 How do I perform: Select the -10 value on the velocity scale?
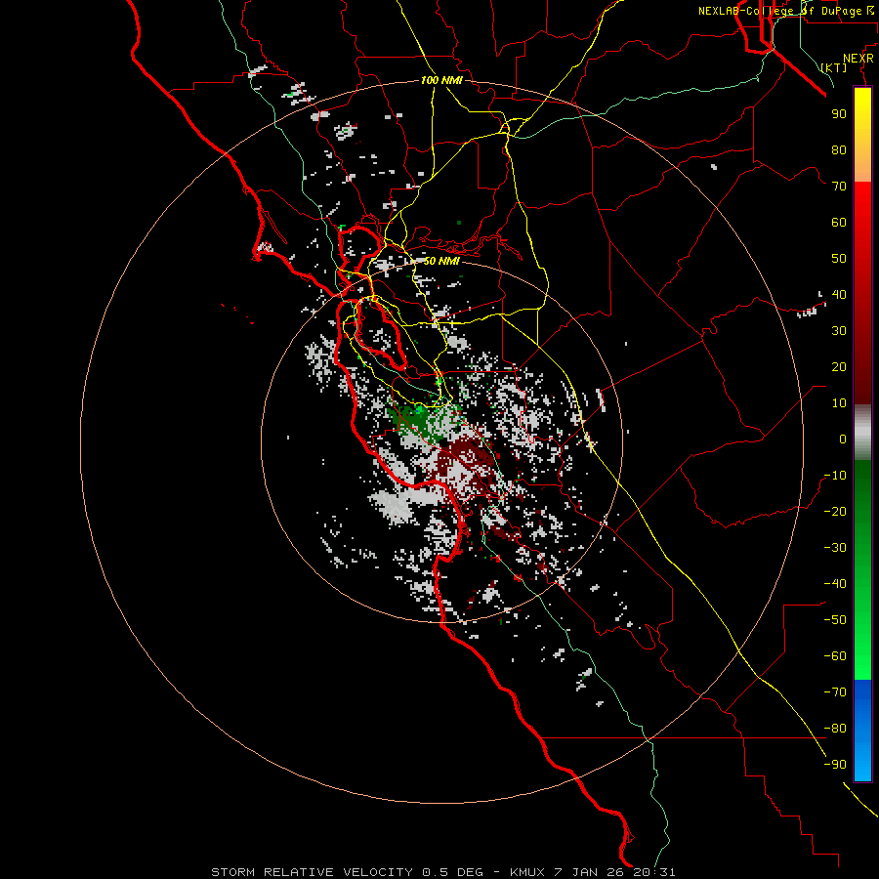point(835,476)
